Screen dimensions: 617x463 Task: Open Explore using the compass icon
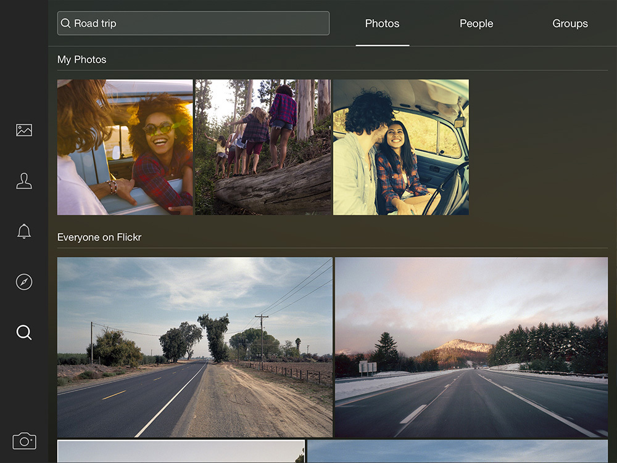pyautogui.click(x=24, y=282)
